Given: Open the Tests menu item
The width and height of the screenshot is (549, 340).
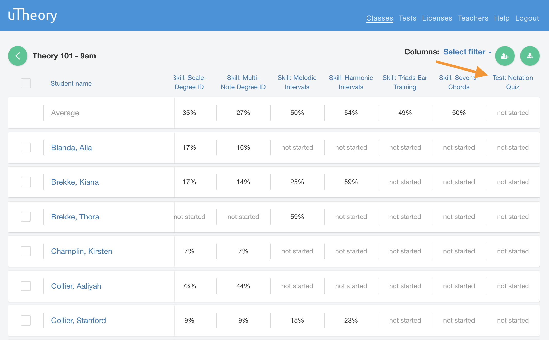Looking at the screenshot, I should click(408, 18).
